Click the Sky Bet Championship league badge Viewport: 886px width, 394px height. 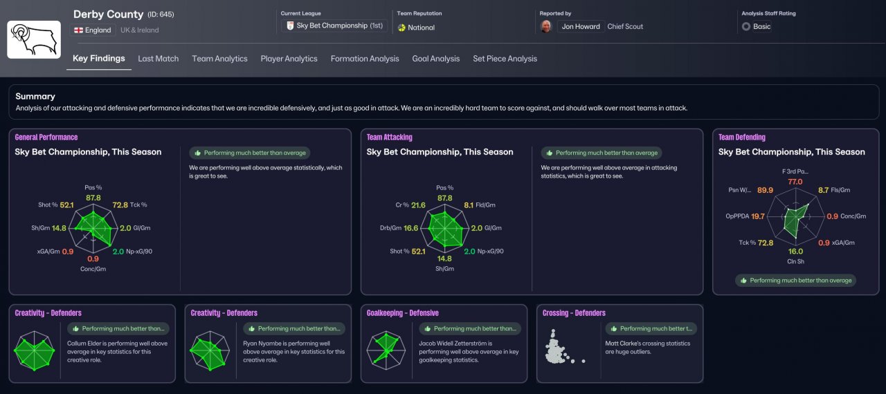[x=290, y=26]
